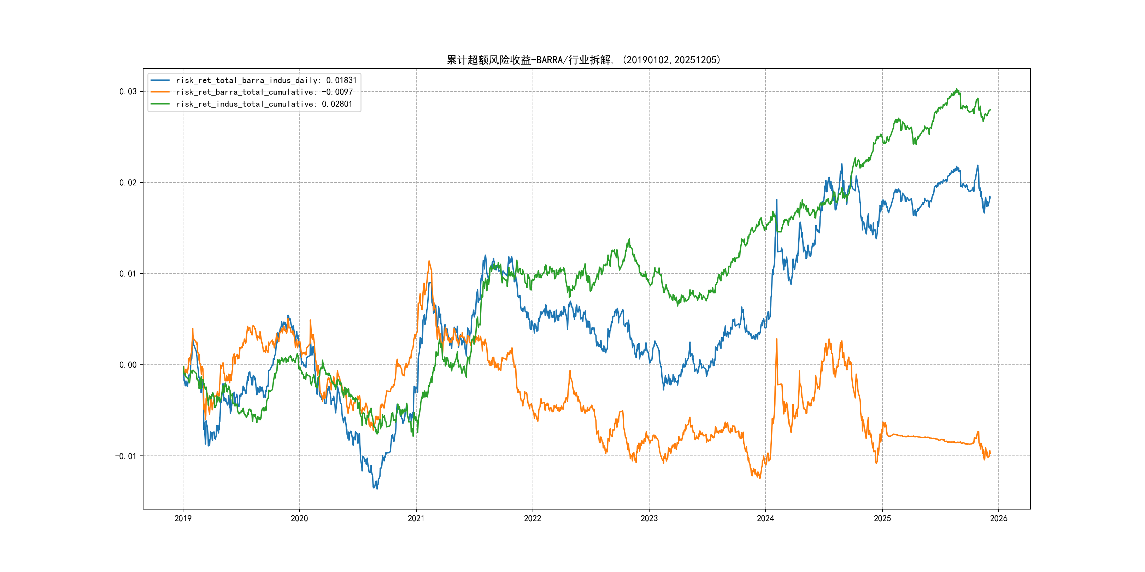
Task: Click the 0.02 y-axis tick label
Action: [128, 183]
